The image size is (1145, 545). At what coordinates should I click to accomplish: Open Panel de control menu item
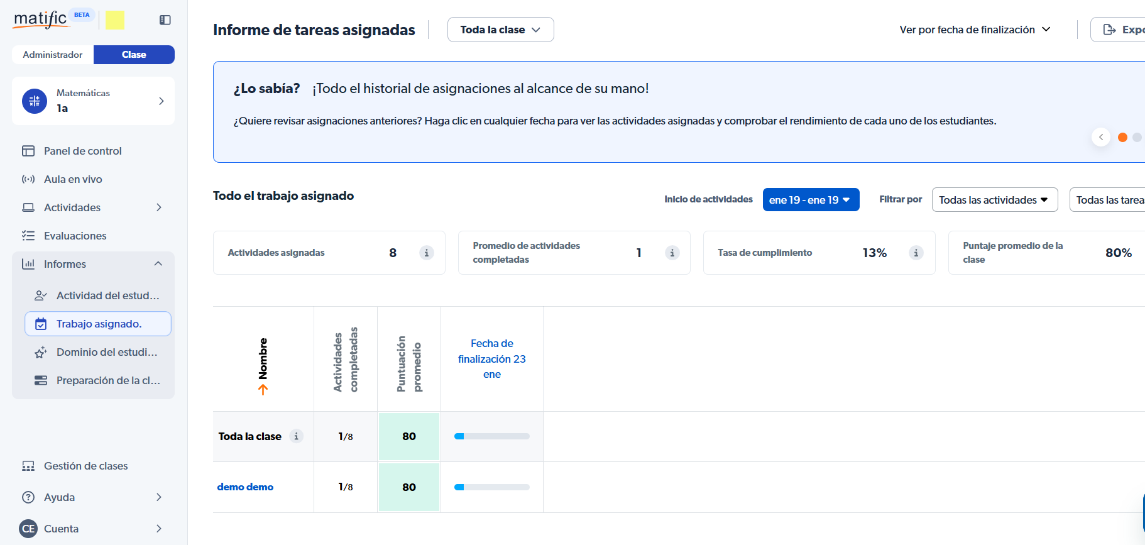(x=82, y=151)
